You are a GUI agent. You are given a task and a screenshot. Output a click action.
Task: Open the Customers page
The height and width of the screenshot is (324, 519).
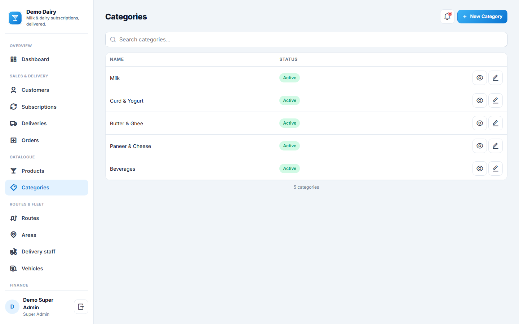click(46, 90)
